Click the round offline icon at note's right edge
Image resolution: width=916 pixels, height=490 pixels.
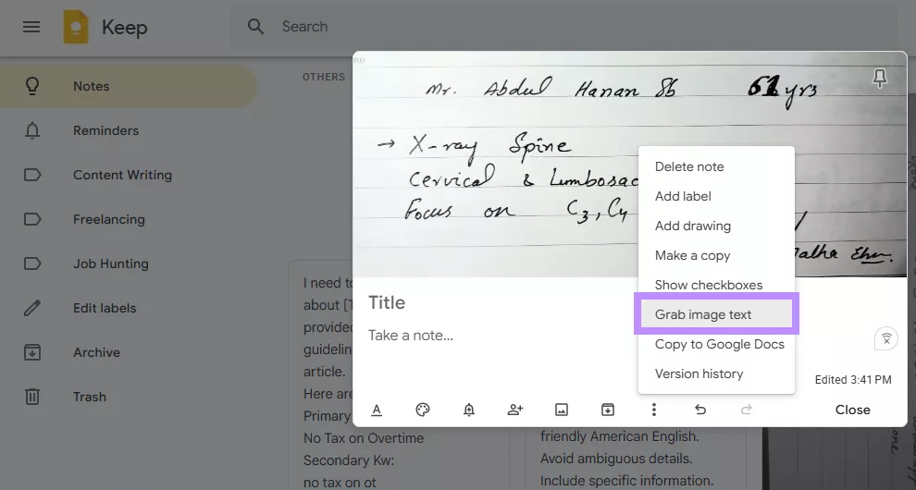tap(885, 338)
